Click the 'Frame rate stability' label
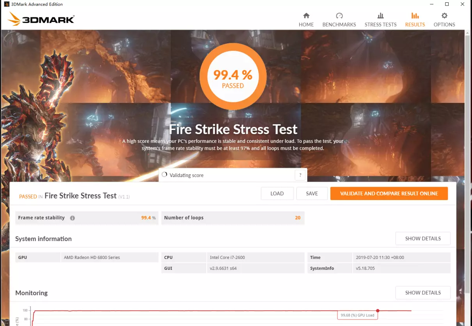This screenshot has height=326, width=472. coord(41,218)
